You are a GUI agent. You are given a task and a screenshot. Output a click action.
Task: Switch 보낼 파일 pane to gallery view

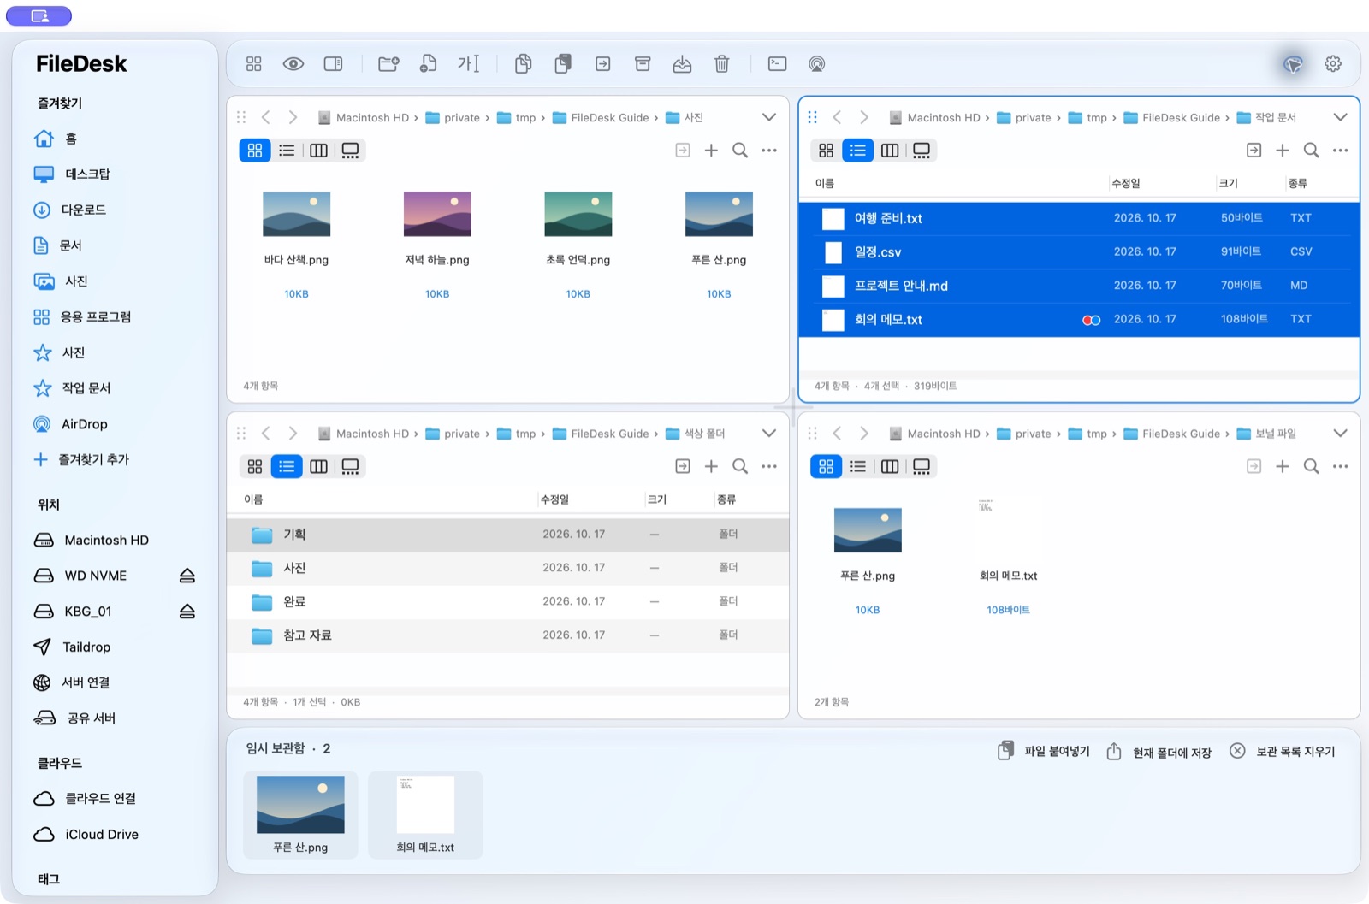[x=922, y=466]
